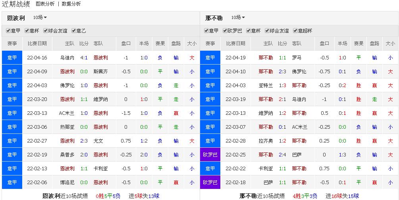This screenshot has height=200, width=399.
Task: Click 进16球失15球 summary text
Action: pyautogui.click(x=342, y=196)
